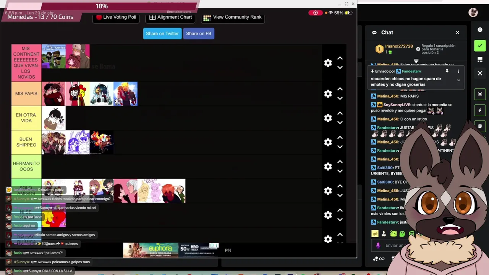Screen dimensions: 489x275
Task: Move HERMANITOOOOS tier up
Action: (x=340, y=162)
